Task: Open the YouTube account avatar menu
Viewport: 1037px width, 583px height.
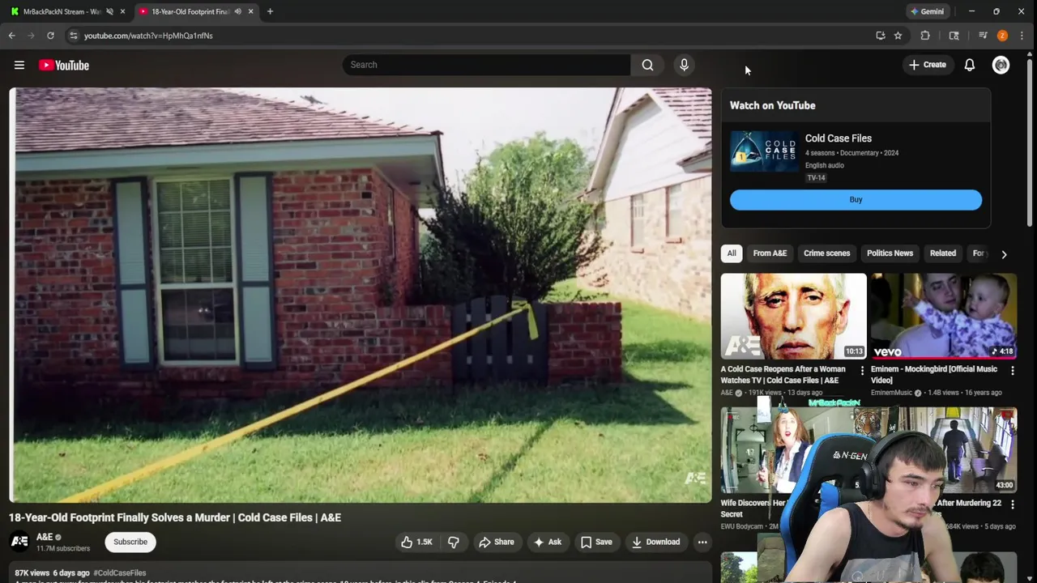Action: point(1001,65)
